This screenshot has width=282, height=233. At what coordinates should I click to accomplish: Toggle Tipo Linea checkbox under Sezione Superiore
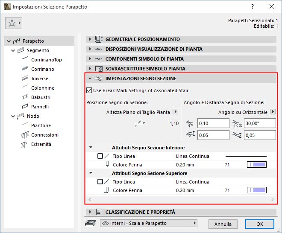(100, 182)
